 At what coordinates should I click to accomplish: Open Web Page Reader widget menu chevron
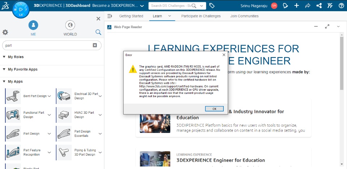point(338,27)
